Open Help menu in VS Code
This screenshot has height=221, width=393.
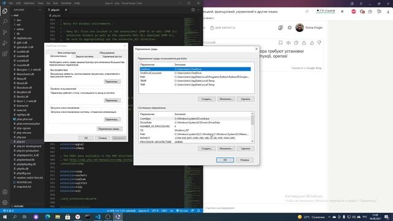click(x=77, y=3)
